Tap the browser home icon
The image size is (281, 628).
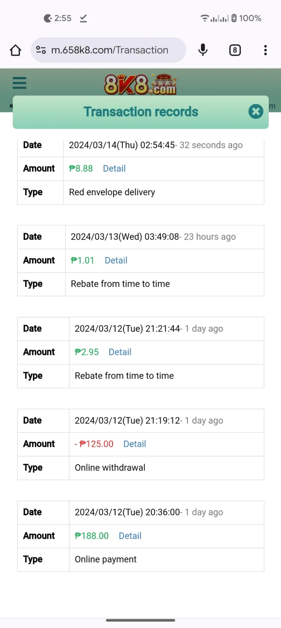[16, 50]
